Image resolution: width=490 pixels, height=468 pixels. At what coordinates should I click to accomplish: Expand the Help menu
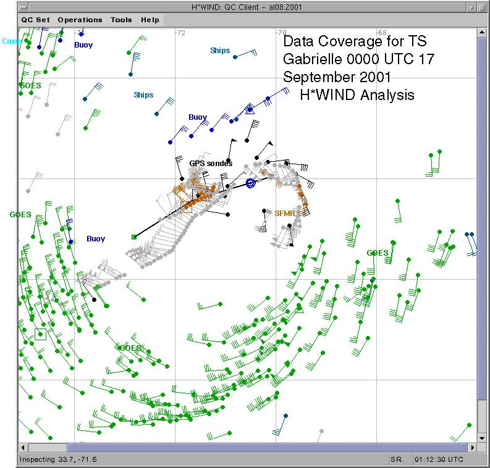[150, 20]
